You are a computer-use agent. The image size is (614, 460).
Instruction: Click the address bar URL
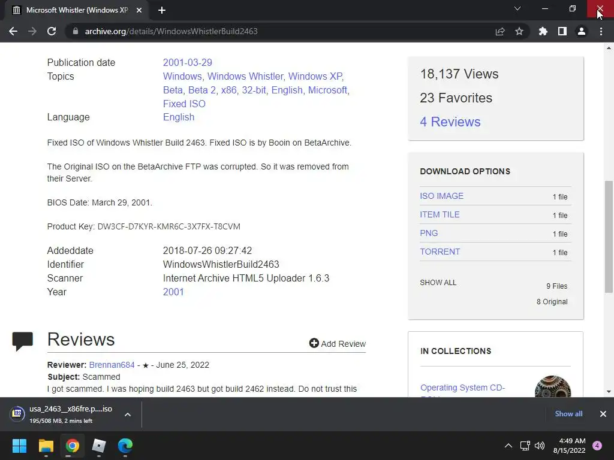coord(171,31)
